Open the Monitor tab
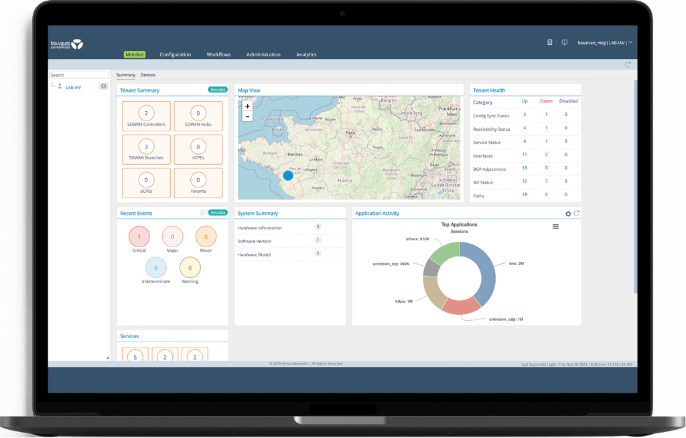686x438 pixels. click(x=134, y=55)
